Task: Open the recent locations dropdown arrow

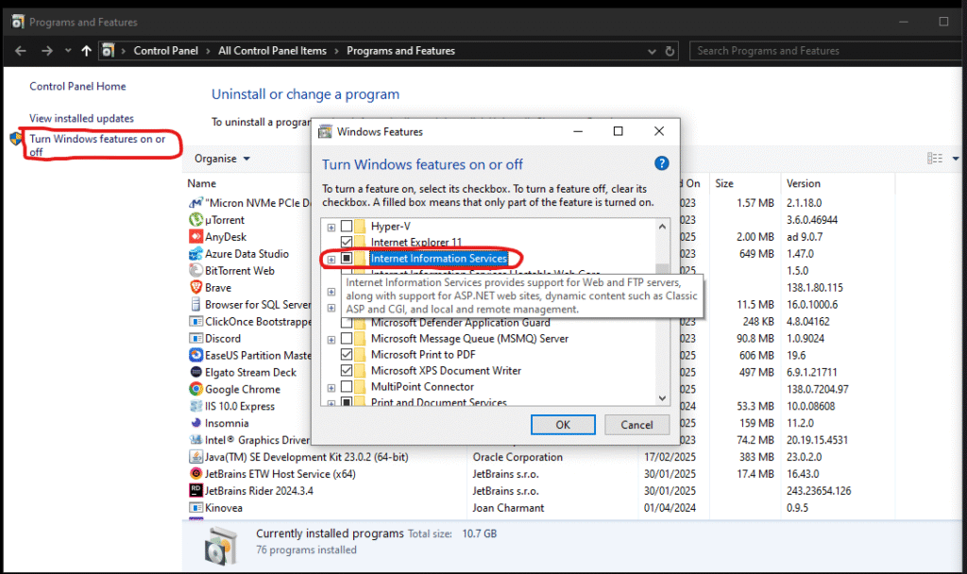Action: coord(68,51)
